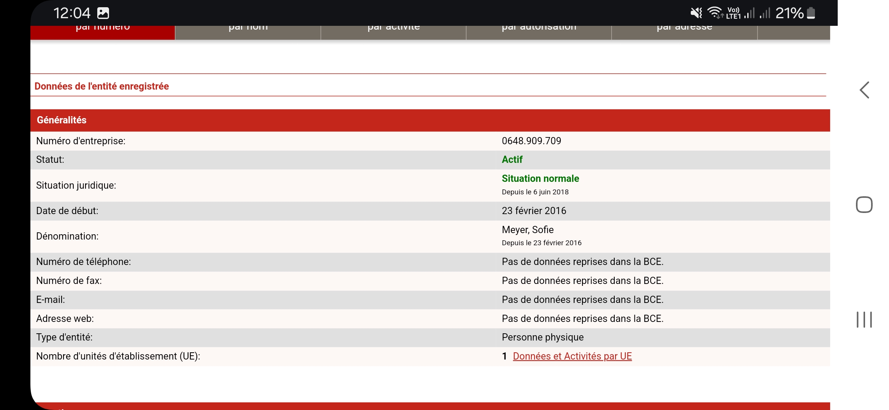Switch to the 'par nom' search tab

point(248,32)
